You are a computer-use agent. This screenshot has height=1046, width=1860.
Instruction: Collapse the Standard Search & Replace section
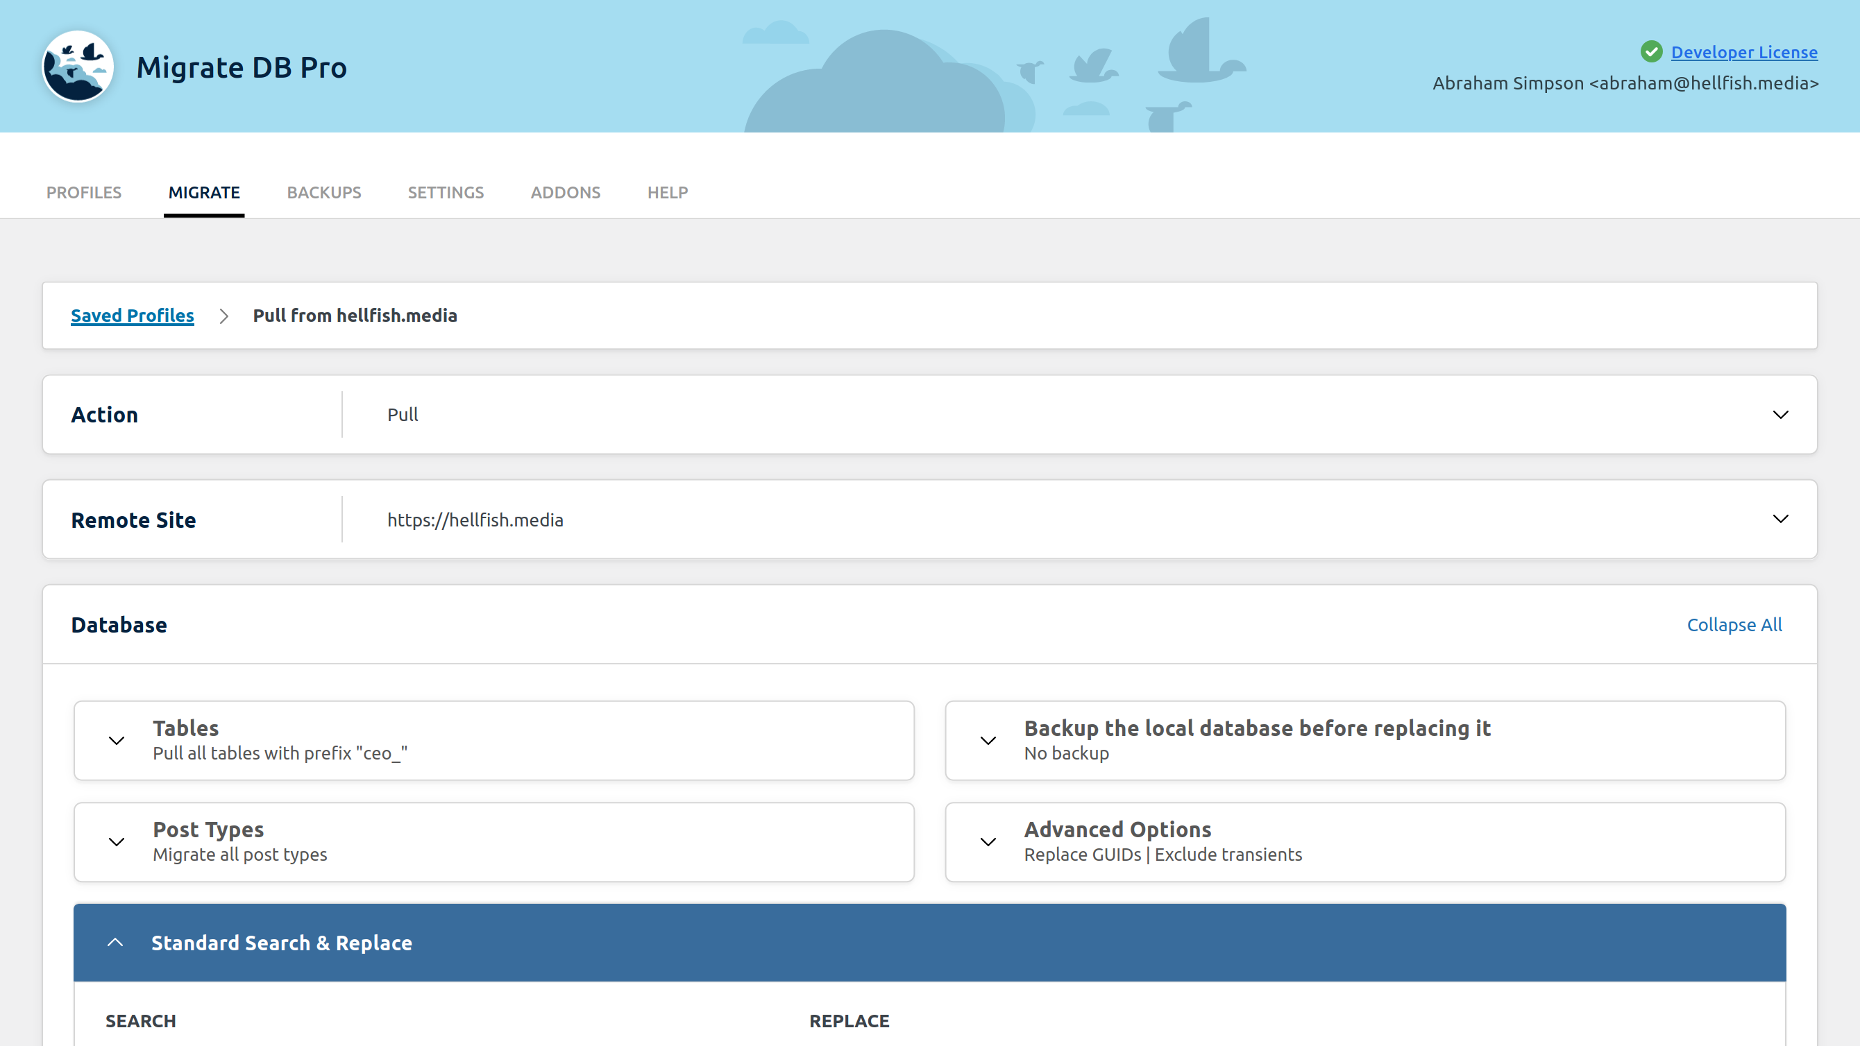[115, 943]
